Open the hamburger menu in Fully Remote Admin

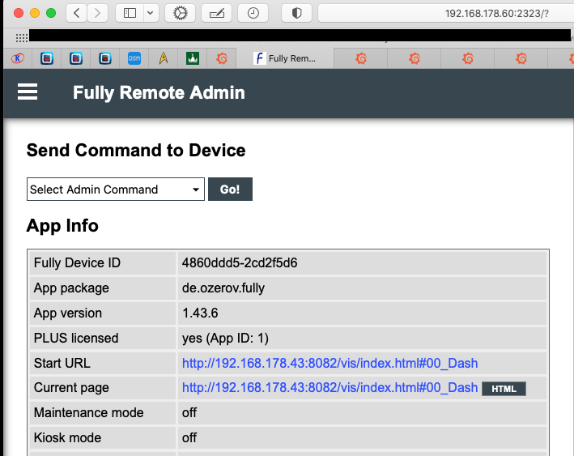(x=28, y=92)
